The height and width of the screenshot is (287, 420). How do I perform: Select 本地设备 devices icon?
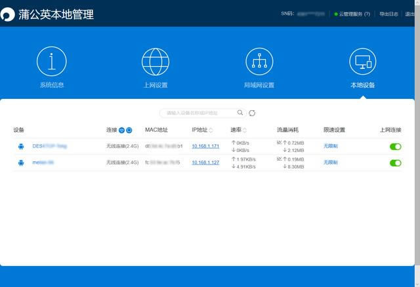tap(362, 62)
